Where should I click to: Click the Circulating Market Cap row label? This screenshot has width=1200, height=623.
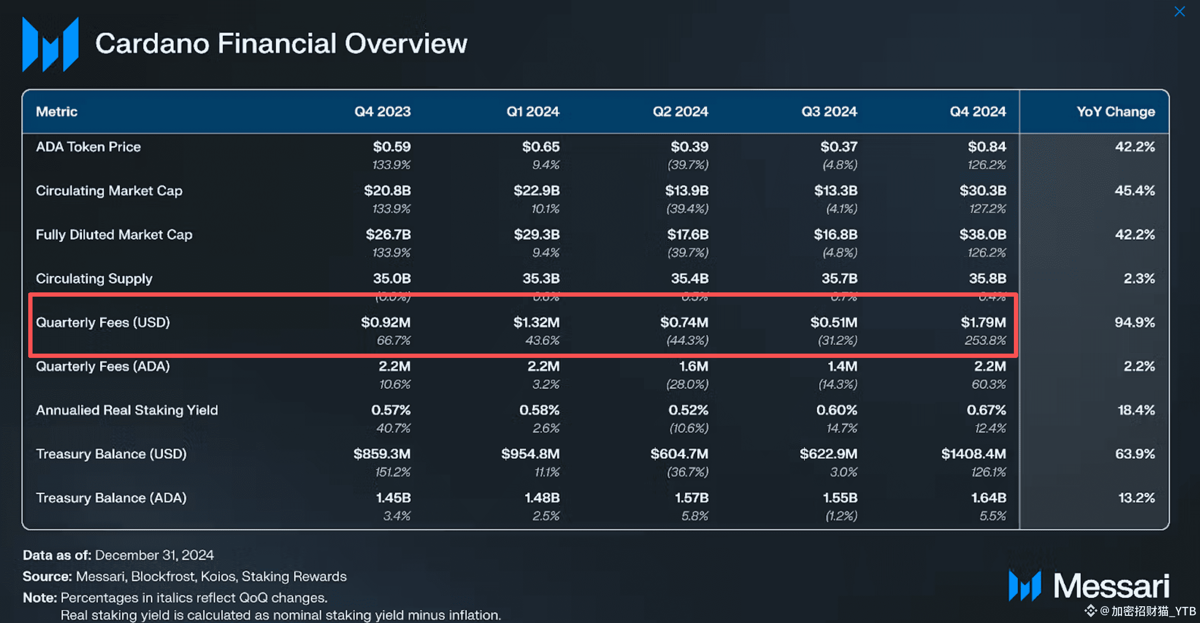click(109, 190)
